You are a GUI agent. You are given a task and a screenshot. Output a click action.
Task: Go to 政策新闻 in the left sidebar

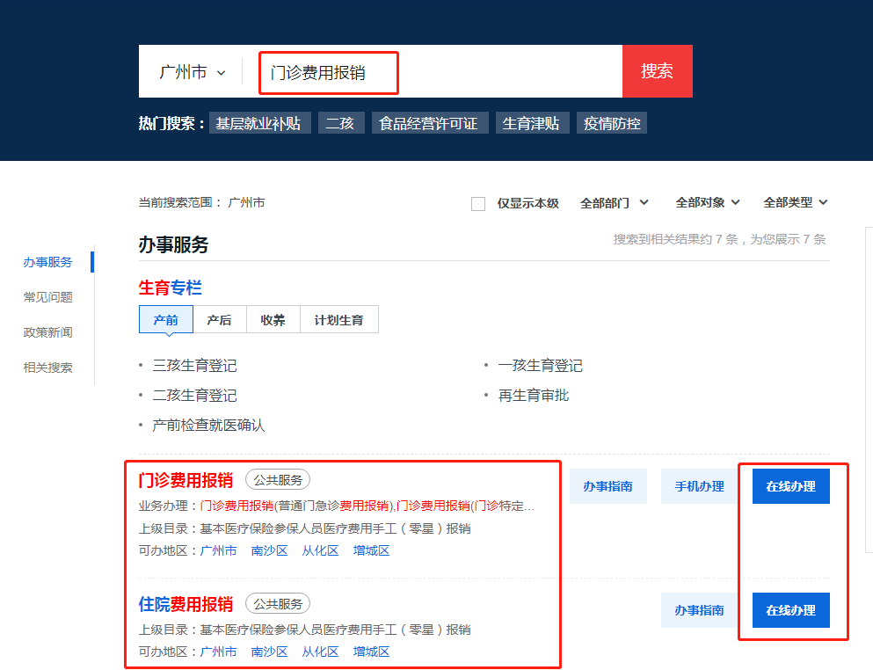pos(47,332)
